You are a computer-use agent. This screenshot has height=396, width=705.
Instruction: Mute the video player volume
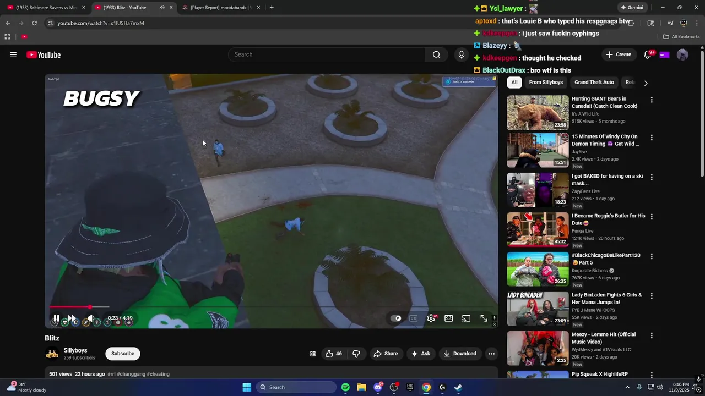pyautogui.click(x=91, y=318)
